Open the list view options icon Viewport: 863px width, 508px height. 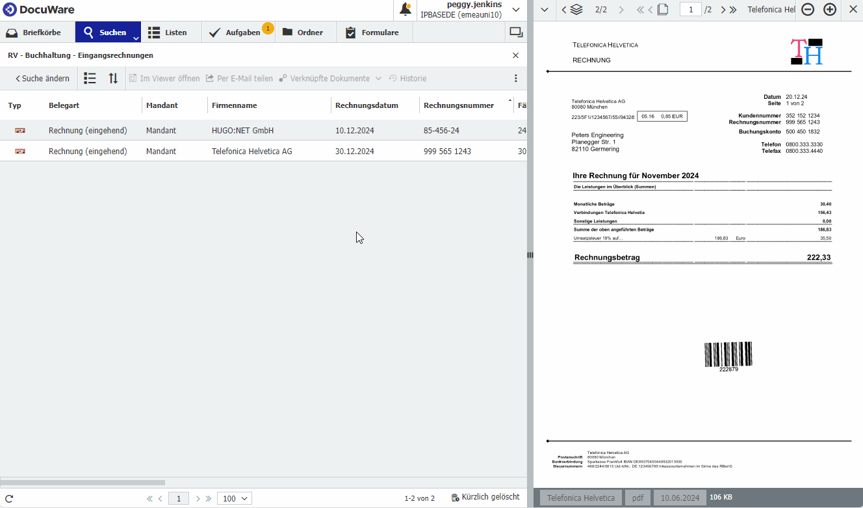point(90,79)
